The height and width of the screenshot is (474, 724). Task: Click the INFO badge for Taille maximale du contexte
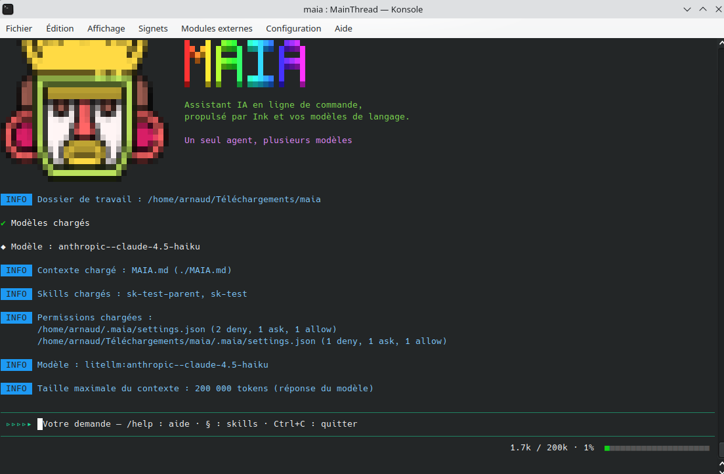pos(16,389)
